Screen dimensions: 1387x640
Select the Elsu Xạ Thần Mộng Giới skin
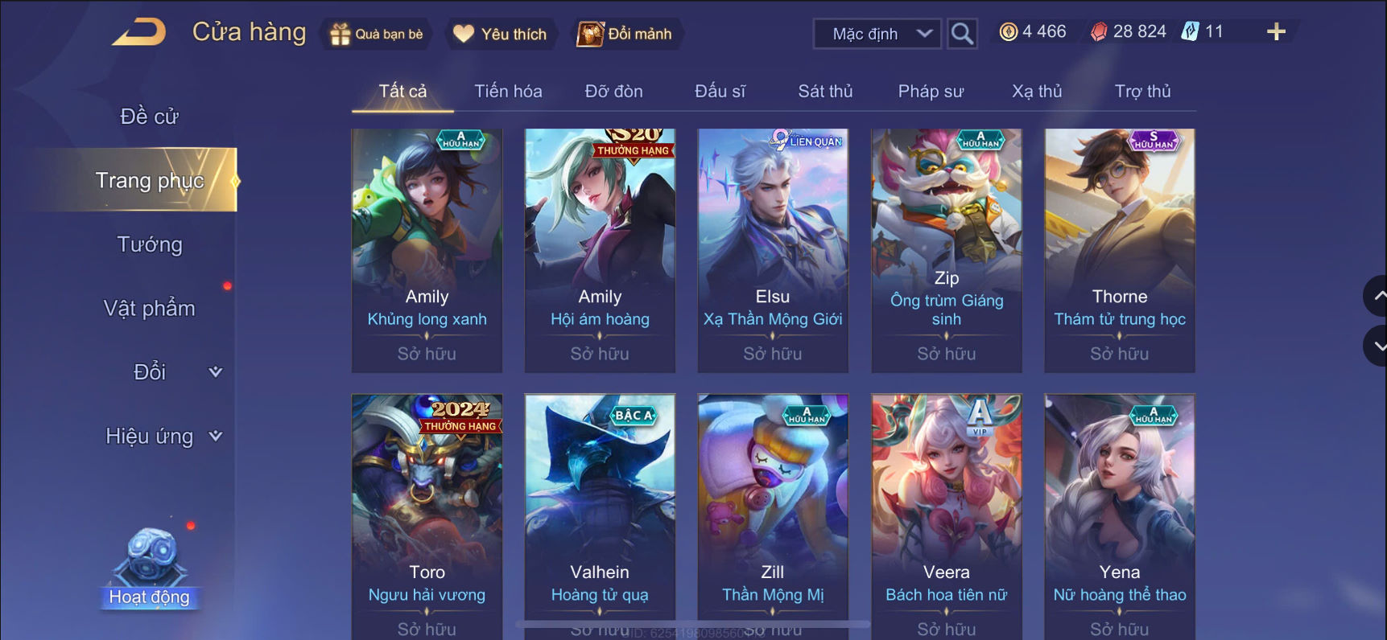pos(773,250)
